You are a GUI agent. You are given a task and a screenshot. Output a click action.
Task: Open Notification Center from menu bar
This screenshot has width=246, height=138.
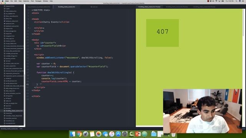pyautogui.click(x=243, y=1)
